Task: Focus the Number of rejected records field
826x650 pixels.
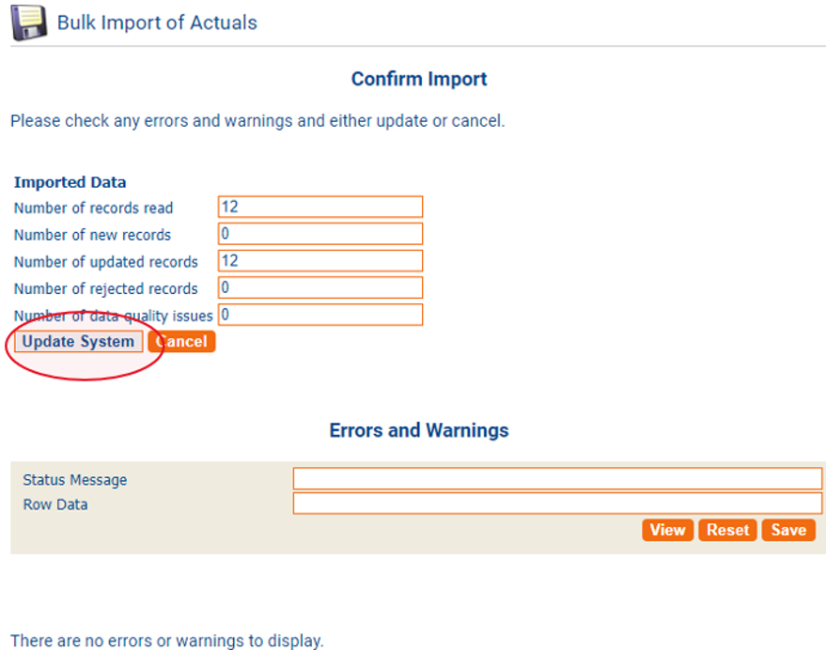Action: [319, 287]
